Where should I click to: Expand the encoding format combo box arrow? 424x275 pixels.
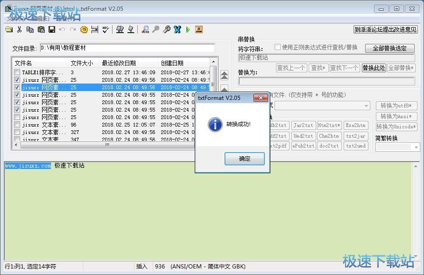click(x=367, y=106)
